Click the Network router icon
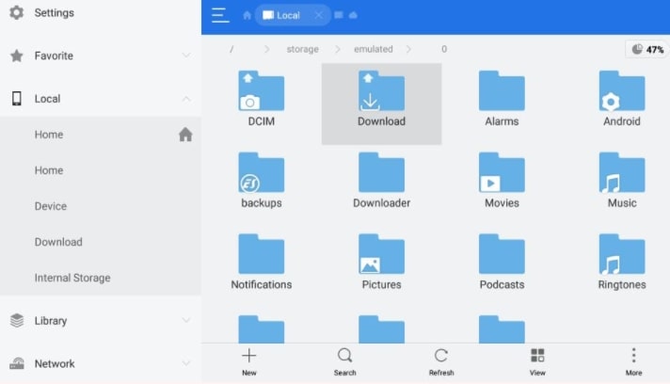Image resolution: width=670 pixels, height=384 pixels. coord(17,363)
